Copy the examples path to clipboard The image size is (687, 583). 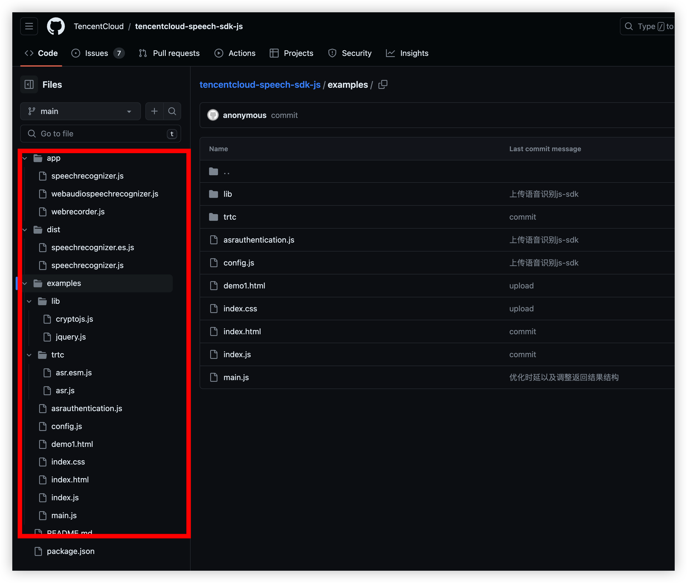(383, 85)
